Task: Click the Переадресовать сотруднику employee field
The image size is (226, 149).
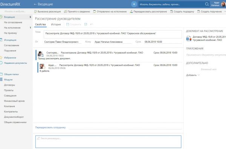Action: pos(125,127)
